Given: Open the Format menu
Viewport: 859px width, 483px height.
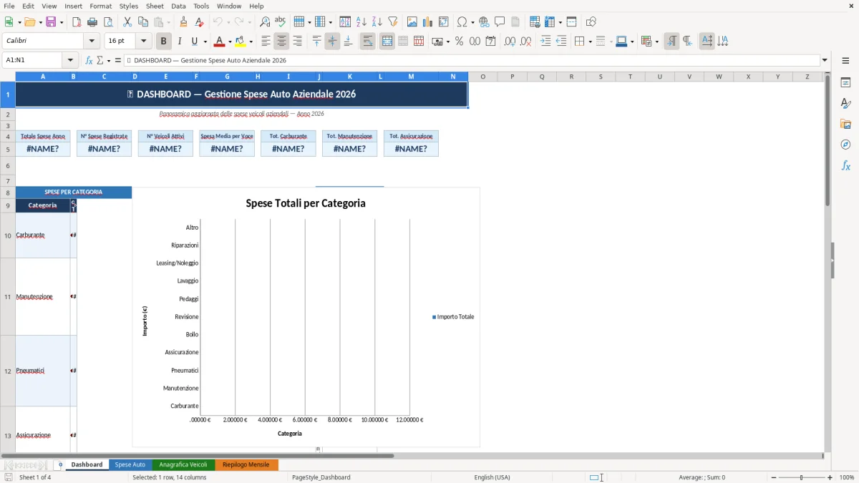Looking at the screenshot, I should (101, 6).
